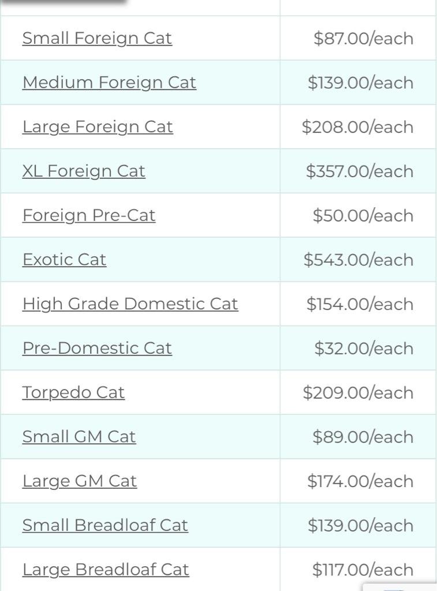Screen dimensions: 437x591
Task: Open the Medium Foreign Cat link
Action: coord(109,83)
